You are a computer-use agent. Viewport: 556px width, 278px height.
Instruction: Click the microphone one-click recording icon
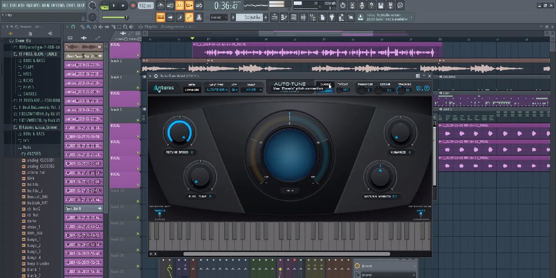(362, 6)
